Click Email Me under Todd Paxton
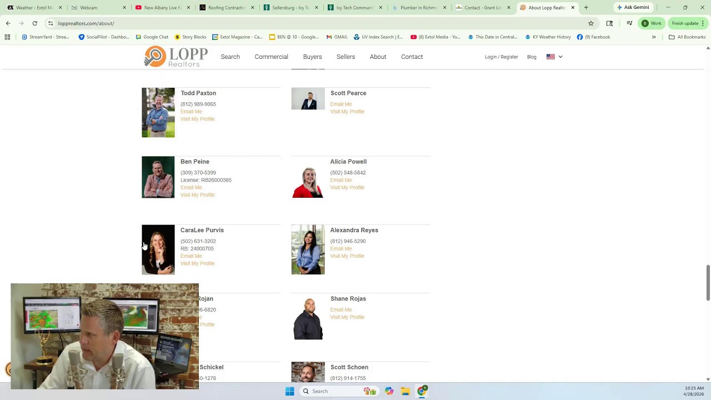This screenshot has height=400, width=711. (x=191, y=112)
